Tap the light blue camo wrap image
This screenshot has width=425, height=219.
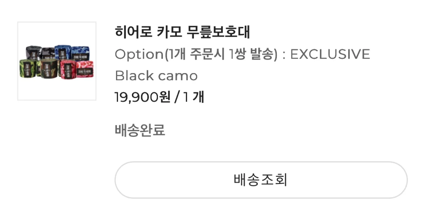point(80,53)
